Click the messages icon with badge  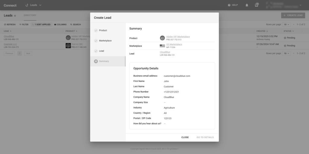coord(256,5)
